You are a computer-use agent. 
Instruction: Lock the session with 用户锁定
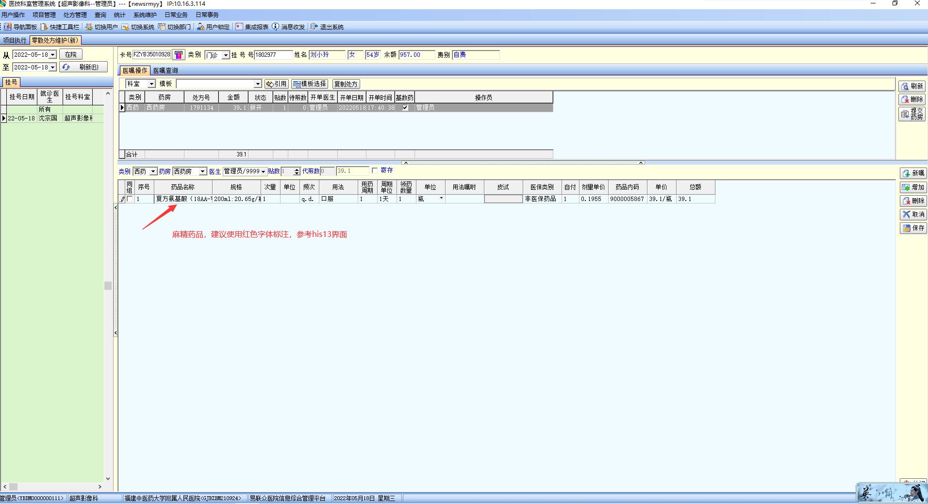pos(213,27)
